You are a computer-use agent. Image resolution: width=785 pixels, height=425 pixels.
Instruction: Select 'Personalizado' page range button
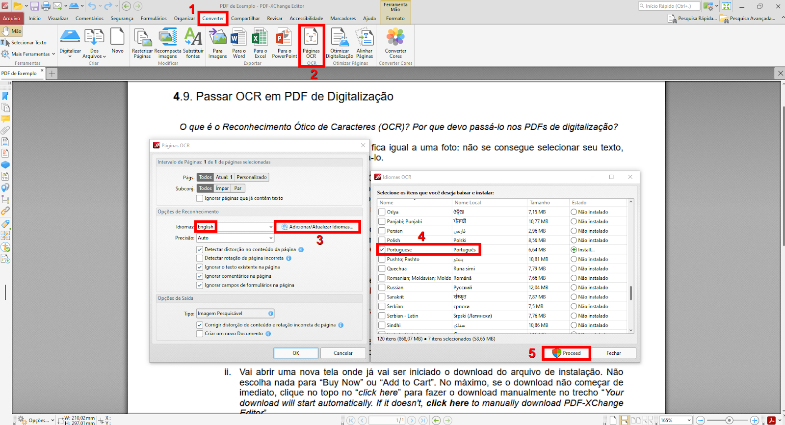tap(251, 177)
